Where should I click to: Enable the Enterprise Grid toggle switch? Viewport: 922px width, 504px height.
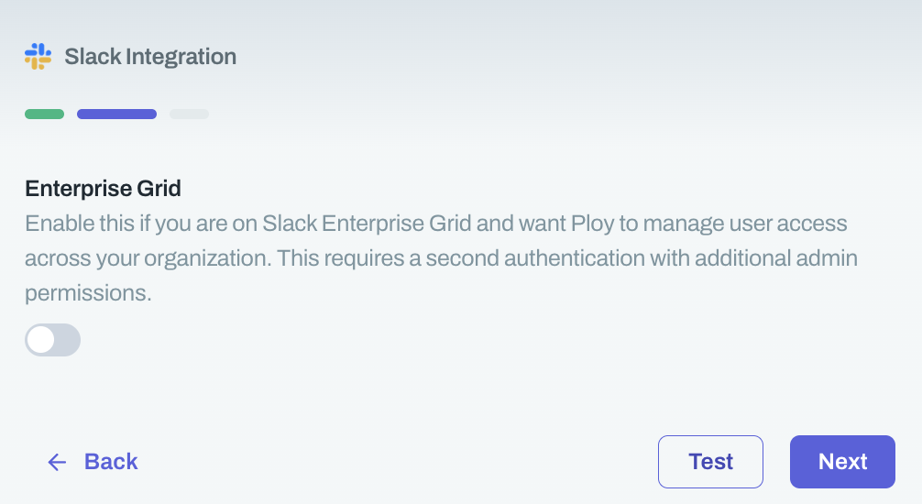point(53,340)
